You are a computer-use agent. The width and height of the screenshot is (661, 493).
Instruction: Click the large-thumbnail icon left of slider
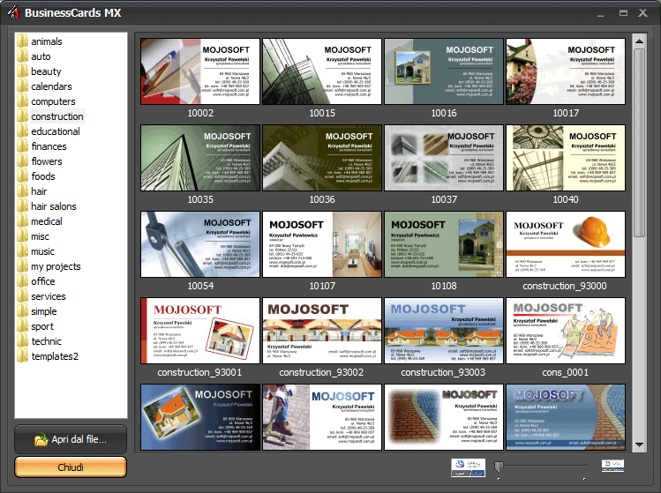coord(468,467)
